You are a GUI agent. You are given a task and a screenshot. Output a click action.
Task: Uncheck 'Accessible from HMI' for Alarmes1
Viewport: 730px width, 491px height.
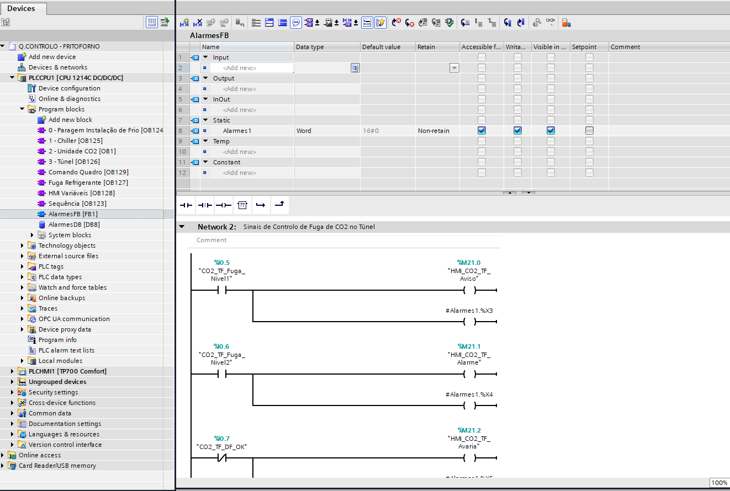(x=482, y=131)
